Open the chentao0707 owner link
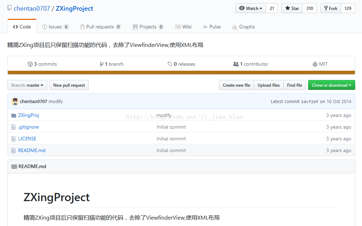 click(x=32, y=9)
